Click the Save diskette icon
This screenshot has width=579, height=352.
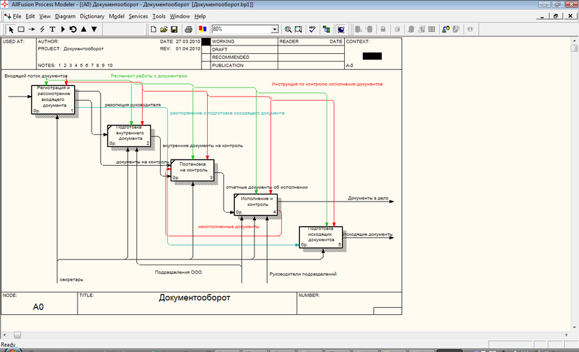(174, 29)
